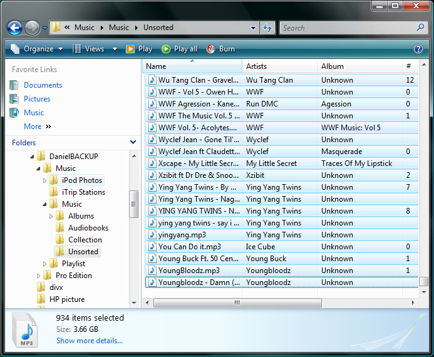Click the Burn toolbar button
Viewport: 434px width, 357px height.
click(220, 49)
